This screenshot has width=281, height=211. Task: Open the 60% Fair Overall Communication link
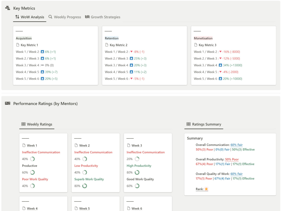[x=236, y=145]
